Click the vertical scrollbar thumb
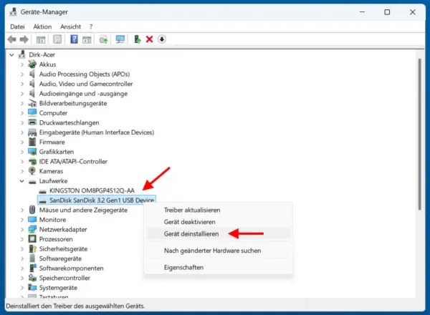 pyautogui.click(x=419, y=134)
